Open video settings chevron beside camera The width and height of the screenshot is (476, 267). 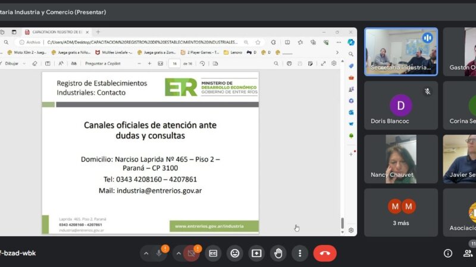[179, 253]
